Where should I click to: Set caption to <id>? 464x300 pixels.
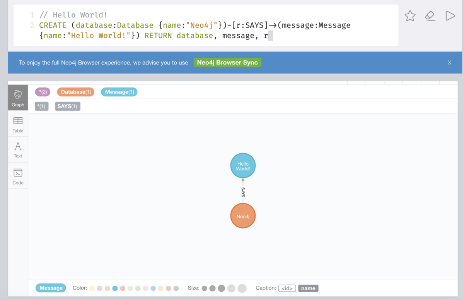pyautogui.click(x=287, y=288)
